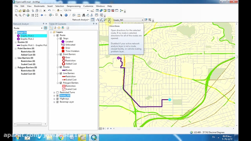Open the Geoprocessing menu
The image size is (251, 141).
73,6
